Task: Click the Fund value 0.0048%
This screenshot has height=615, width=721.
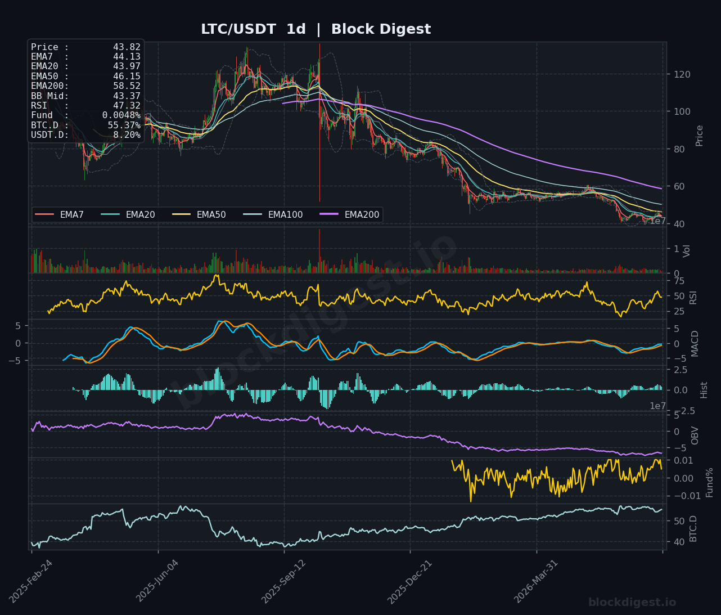Action: (x=121, y=115)
